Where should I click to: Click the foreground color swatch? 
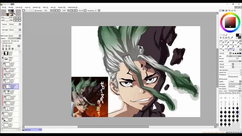[x=237, y=35]
